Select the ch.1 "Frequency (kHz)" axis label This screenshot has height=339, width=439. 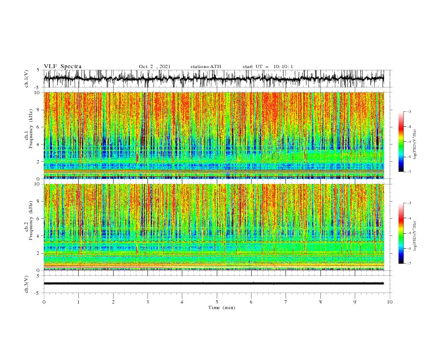click(31, 129)
